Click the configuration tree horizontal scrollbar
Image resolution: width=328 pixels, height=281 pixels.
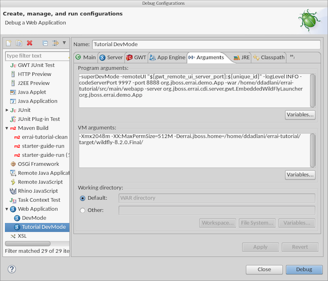28,244
